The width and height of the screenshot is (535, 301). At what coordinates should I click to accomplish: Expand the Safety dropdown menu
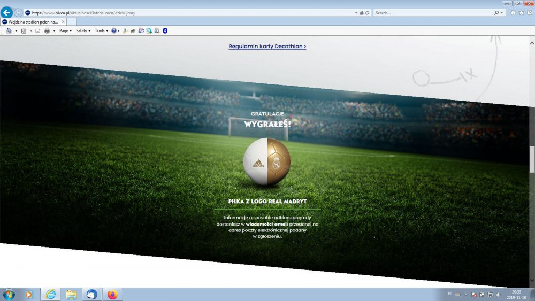pyautogui.click(x=83, y=31)
